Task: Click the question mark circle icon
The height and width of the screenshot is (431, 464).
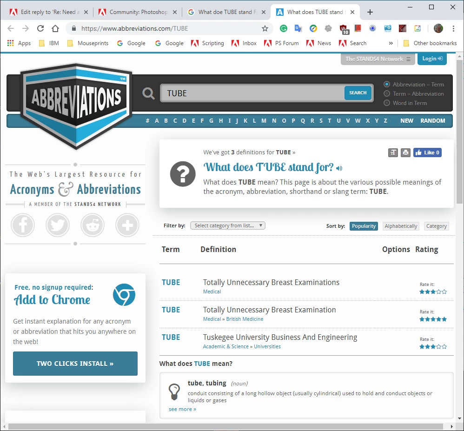Action: [x=183, y=174]
